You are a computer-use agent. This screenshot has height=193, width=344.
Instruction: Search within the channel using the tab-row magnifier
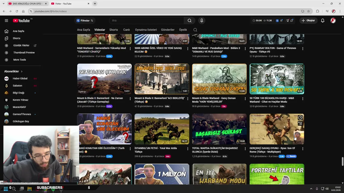point(195,30)
